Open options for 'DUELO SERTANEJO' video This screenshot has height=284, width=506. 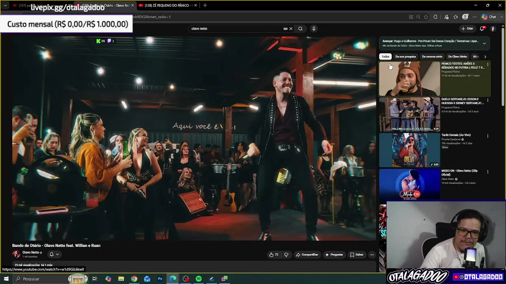click(487, 100)
